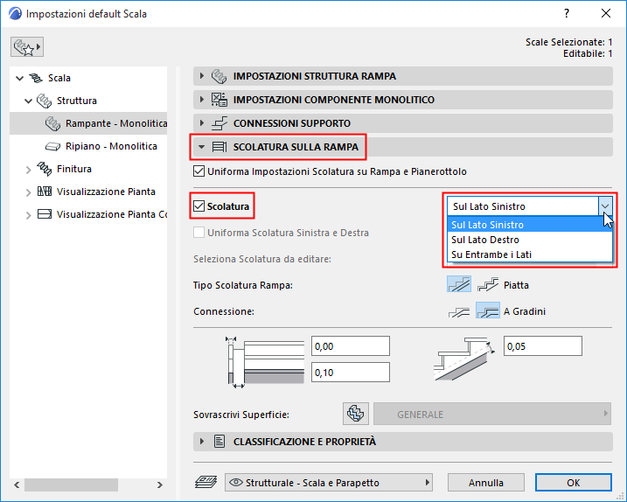
Task: Expand Connessioni Supporto panel
Action: pos(201,122)
